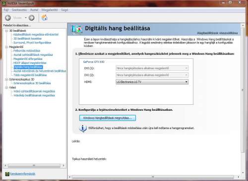
Task: Click the Feladat kiválasztása header
Action: click(x=17, y=25)
